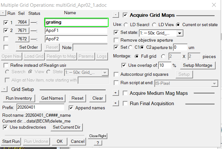Click Run Inventory button
Screen dimensions: 222x149
[19, 98]
